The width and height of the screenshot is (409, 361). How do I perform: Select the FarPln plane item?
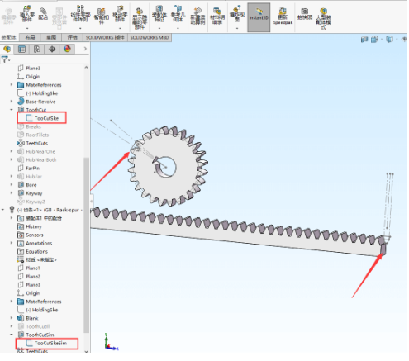point(32,168)
